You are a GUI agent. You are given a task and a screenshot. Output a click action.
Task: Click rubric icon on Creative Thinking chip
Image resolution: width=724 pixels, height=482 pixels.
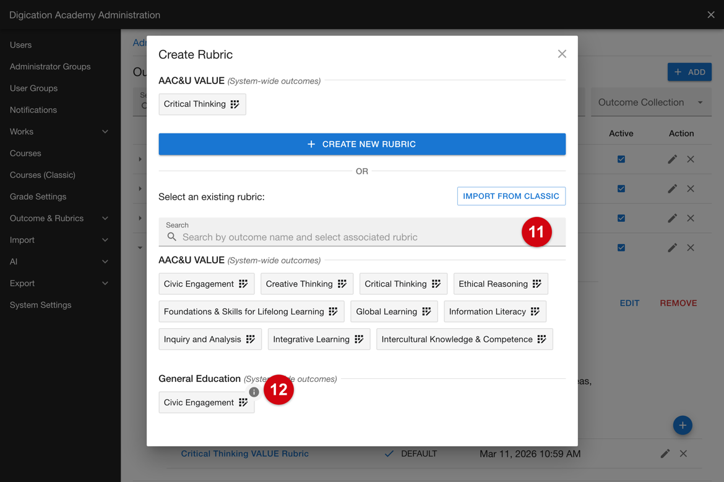[342, 284]
